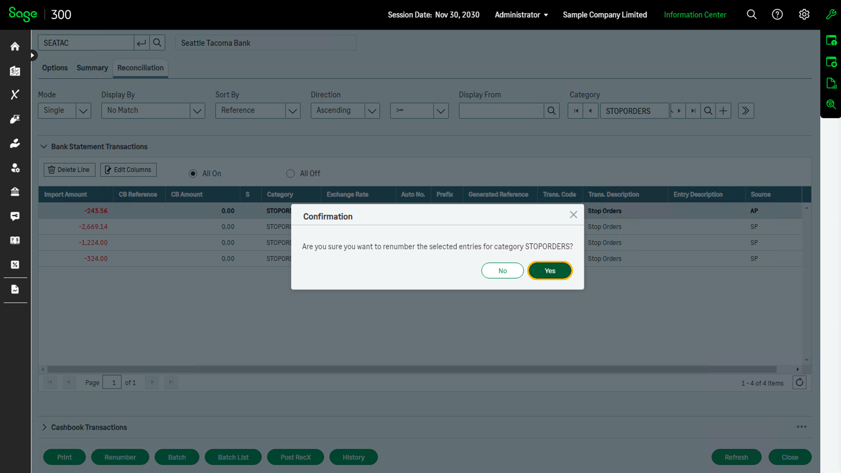The image size is (841, 473).
Task: Close the Confirmation dialog with X
Action: [x=573, y=215]
